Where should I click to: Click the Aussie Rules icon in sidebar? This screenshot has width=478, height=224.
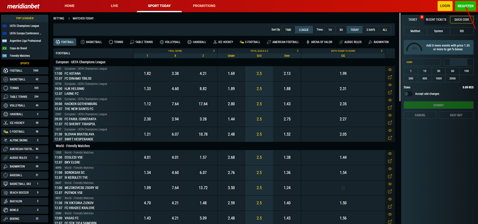click(x=5, y=158)
